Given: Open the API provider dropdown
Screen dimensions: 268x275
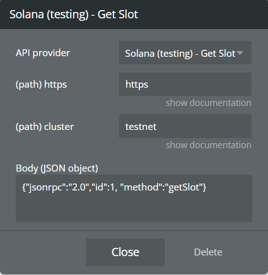Looking at the screenshot, I should click(x=185, y=53).
